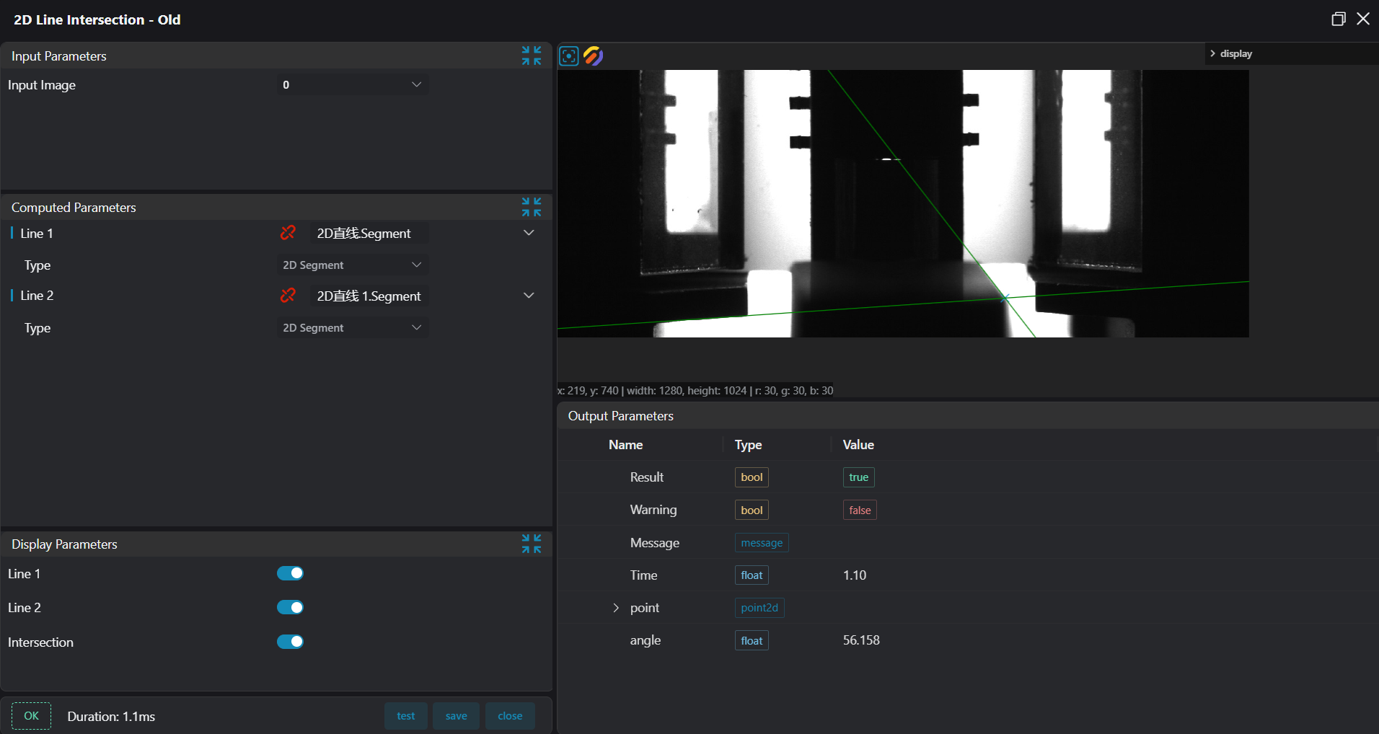The height and width of the screenshot is (734, 1379).
Task: Unlink the Line 2 binding icon
Action: click(x=288, y=296)
